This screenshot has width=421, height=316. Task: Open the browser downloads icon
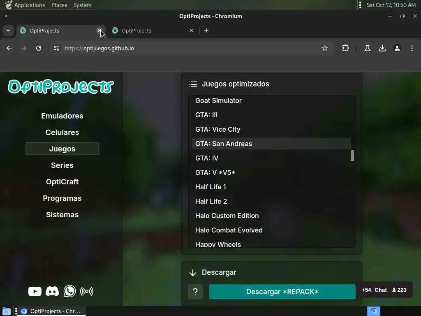(382, 48)
